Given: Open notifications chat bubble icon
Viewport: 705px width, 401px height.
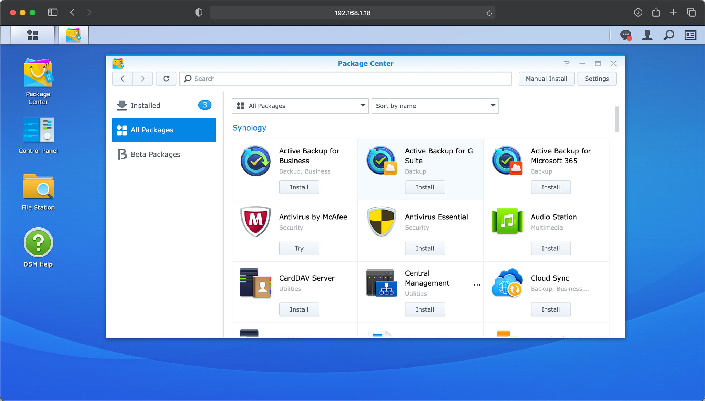Looking at the screenshot, I should 626,35.
